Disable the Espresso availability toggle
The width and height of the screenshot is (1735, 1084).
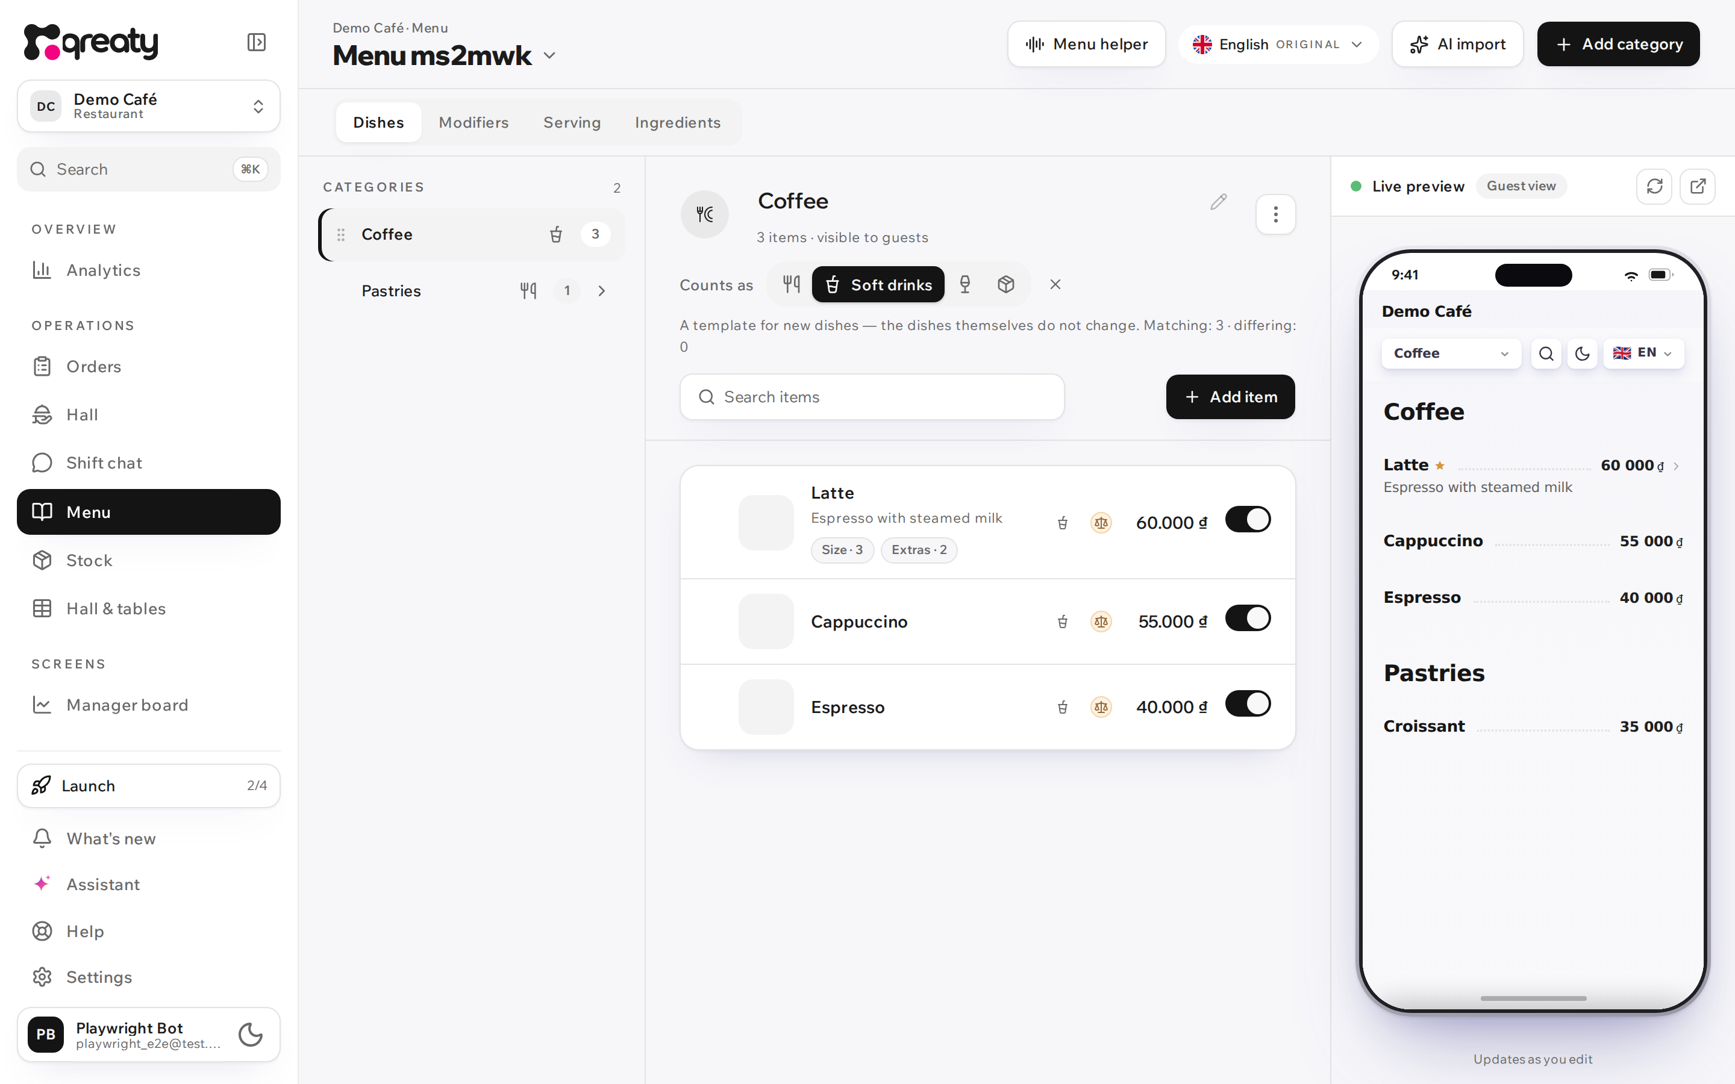coord(1248,703)
